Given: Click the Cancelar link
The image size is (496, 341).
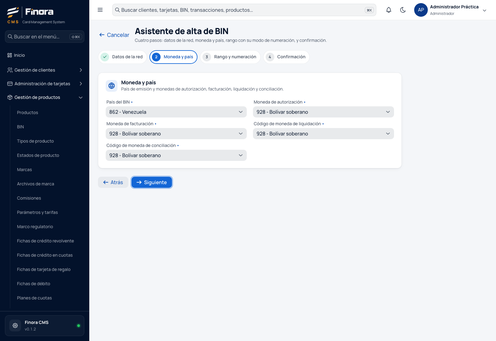Looking at the screenshot, I should [x=114, y=35].
